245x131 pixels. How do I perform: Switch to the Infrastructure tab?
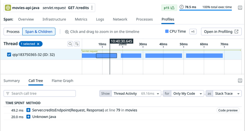[x=54, y=19]
